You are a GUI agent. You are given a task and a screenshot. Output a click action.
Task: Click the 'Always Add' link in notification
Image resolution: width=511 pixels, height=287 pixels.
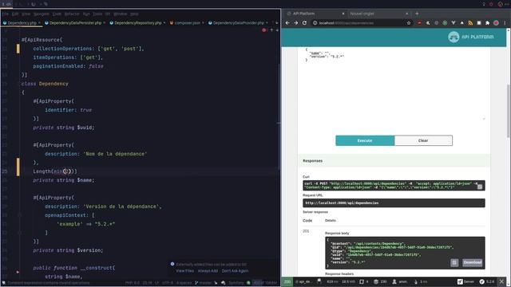click(x=208, y=271)
